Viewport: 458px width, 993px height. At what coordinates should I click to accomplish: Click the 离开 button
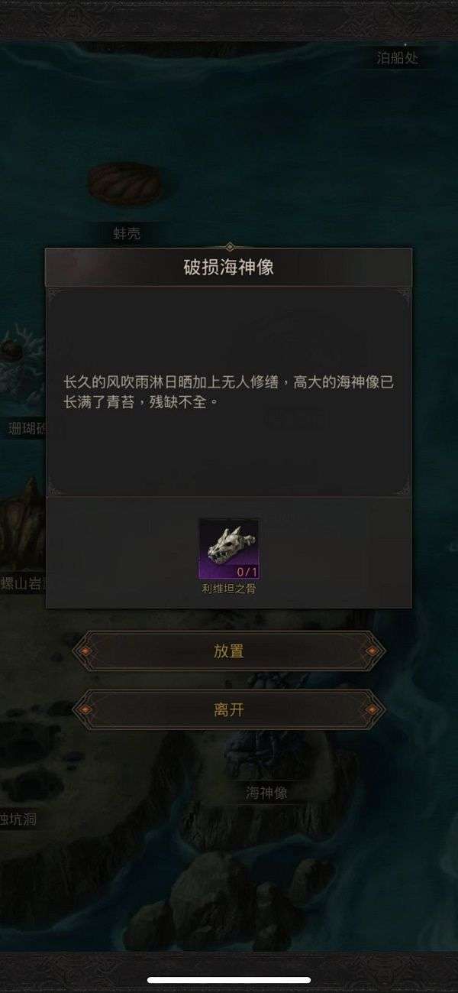pos(229,709)
